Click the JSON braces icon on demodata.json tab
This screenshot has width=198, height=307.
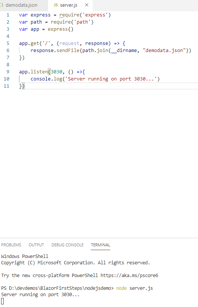2,5
